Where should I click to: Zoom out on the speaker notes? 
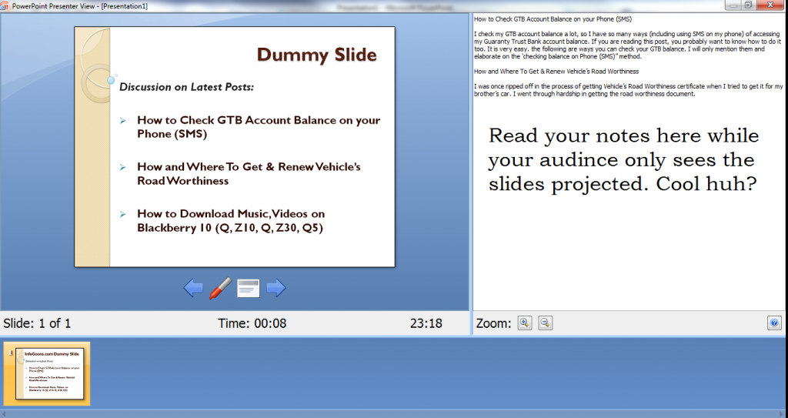546,323
